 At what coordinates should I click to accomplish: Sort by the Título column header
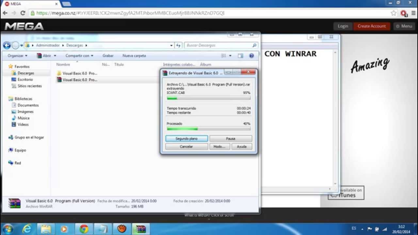point(119,65)
